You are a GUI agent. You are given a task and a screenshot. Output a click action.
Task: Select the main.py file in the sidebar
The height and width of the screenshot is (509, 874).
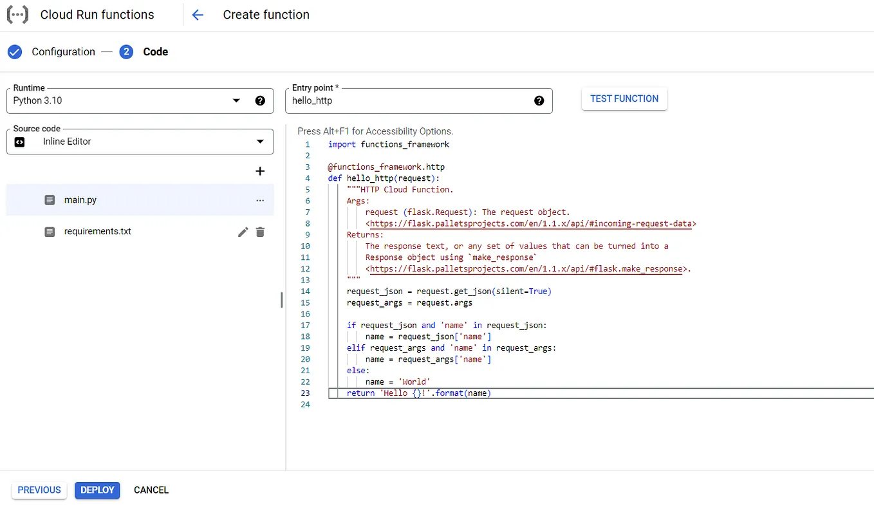click(x=80, y=199)
